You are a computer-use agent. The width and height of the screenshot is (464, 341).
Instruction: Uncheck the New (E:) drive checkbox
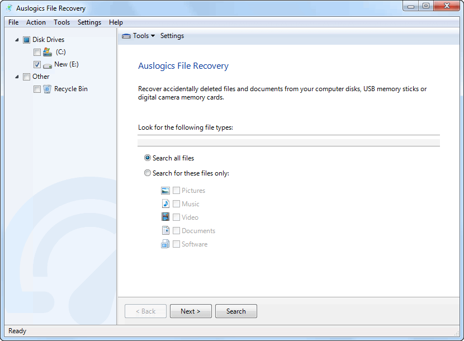[x=37, y=64]
